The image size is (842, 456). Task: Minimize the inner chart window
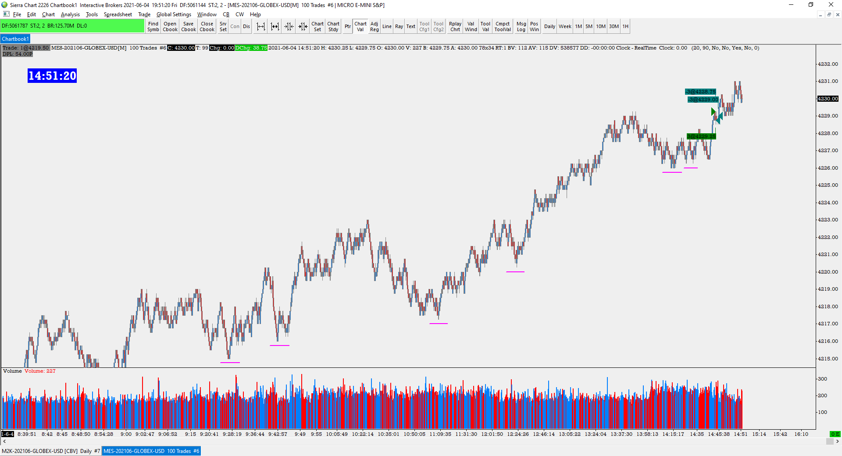820,14
